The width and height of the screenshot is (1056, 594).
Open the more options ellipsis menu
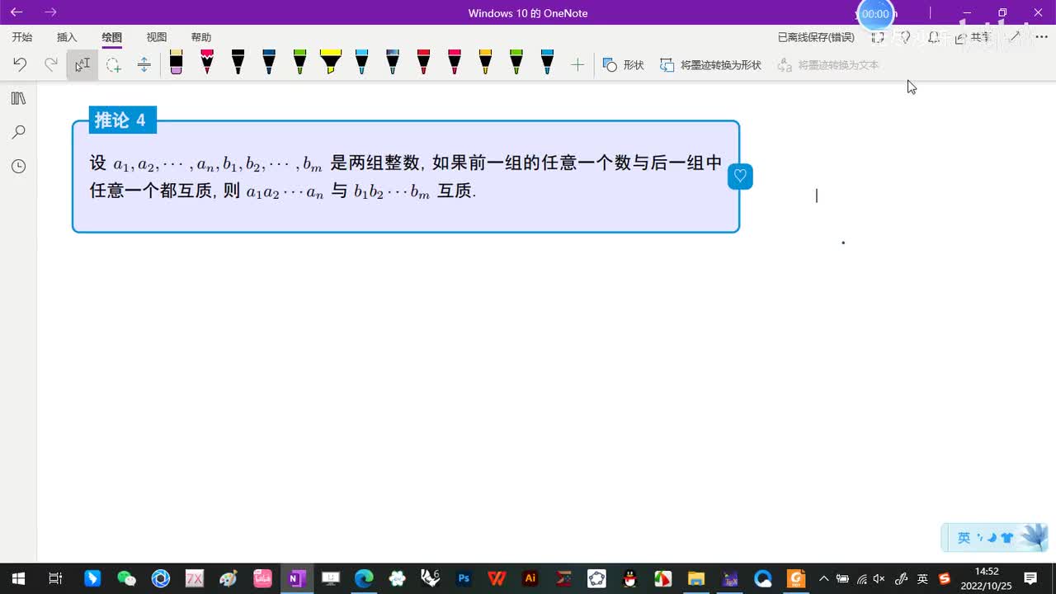click(x=1041, y=37)
